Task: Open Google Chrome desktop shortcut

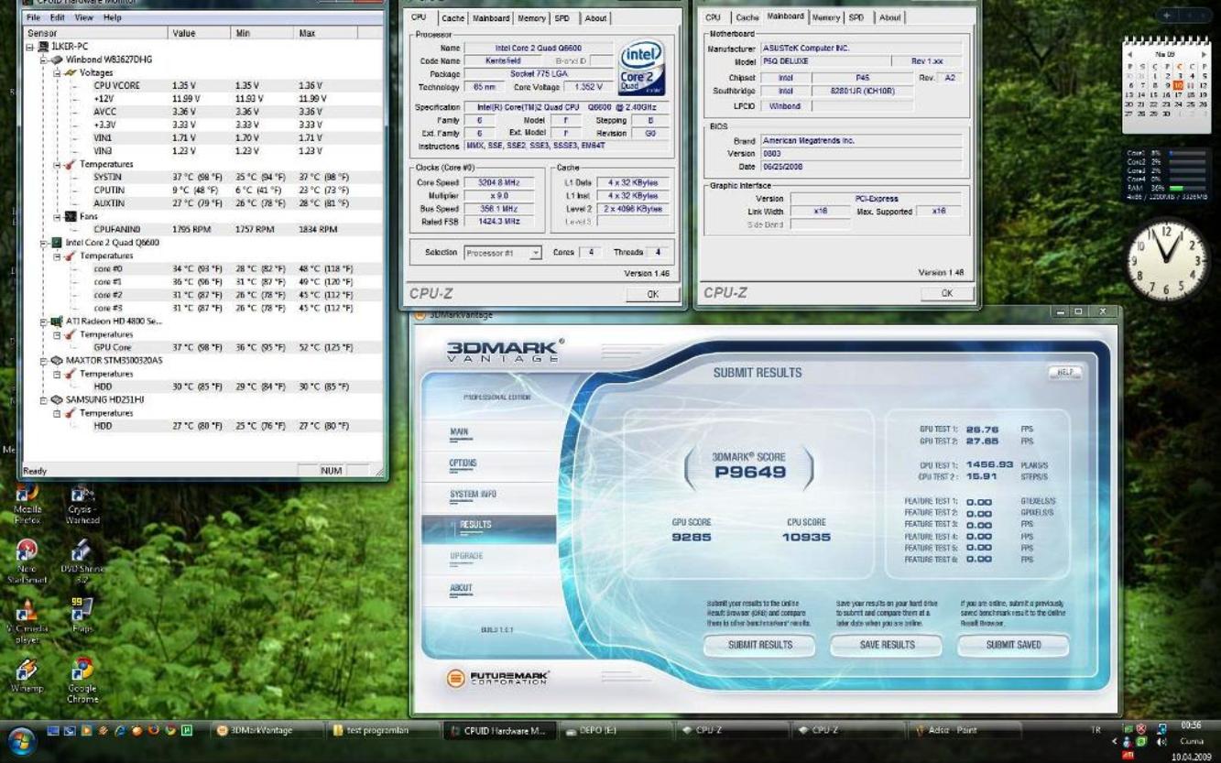Action: (x=82, y=681)
